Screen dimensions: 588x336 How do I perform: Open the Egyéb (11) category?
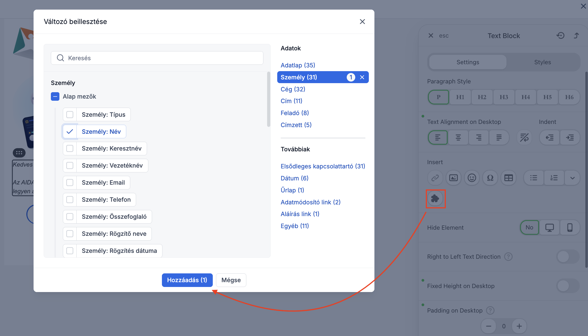tap(295, 226)
